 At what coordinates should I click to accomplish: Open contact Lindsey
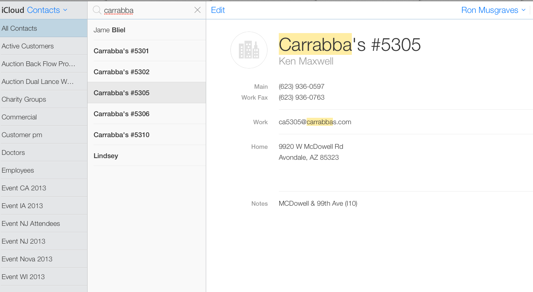click(147, 156)
